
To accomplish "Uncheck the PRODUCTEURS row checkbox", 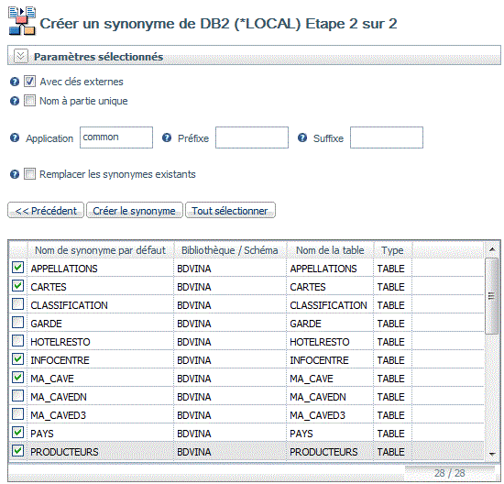I will tap(17, 451).
